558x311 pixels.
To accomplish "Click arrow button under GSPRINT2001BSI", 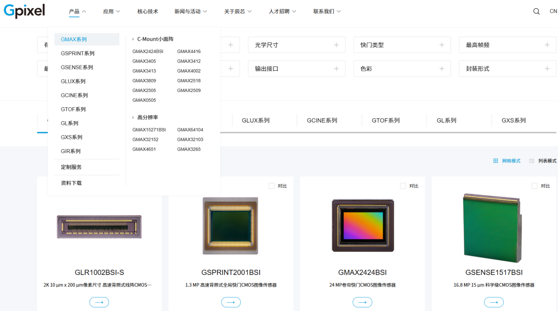I will point(230,302).
